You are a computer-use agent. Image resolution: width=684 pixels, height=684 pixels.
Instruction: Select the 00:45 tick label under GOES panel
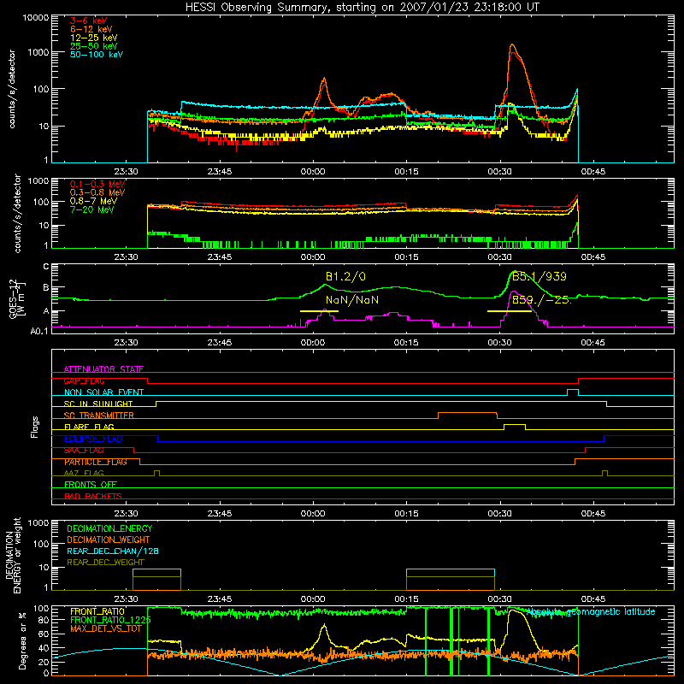click(593, 343)
